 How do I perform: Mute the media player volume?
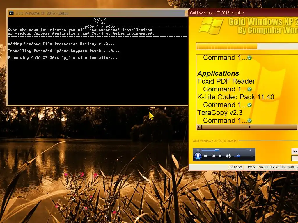coord(228,156)
